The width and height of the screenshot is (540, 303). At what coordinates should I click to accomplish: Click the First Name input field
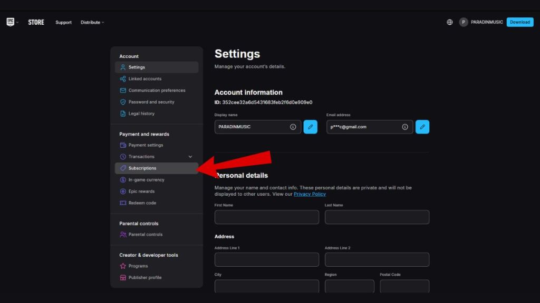tap(266, 217)
